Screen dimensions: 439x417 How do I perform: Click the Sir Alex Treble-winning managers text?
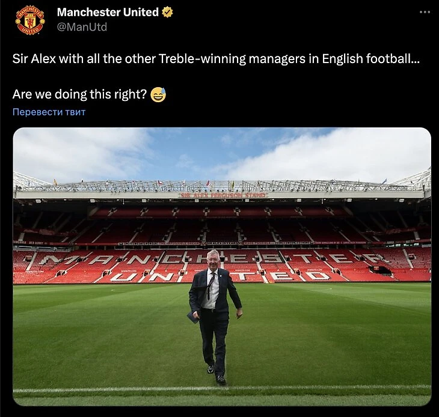click(x=216, y=59)
